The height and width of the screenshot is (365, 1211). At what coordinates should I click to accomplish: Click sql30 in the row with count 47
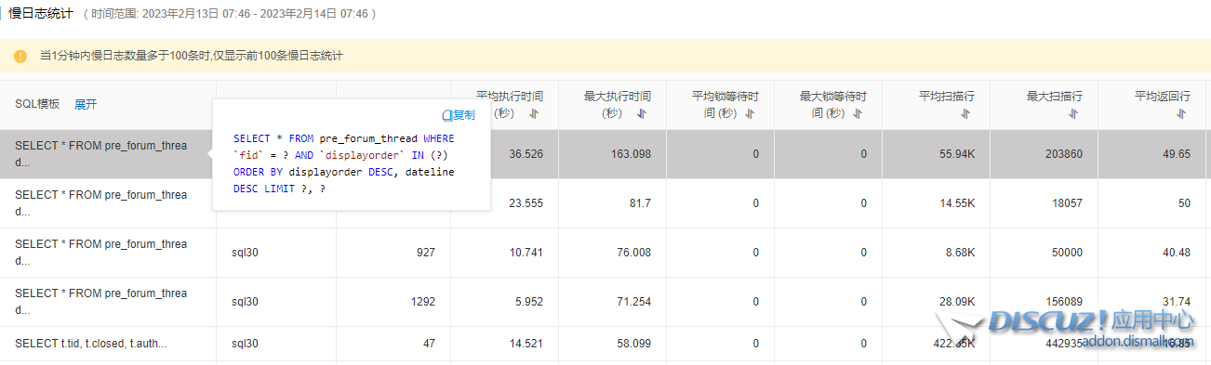(x=245, y=344)
